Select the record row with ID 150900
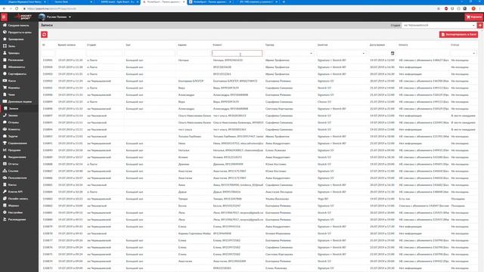Viewport: 484px width, 272px height. pos(259,94)
